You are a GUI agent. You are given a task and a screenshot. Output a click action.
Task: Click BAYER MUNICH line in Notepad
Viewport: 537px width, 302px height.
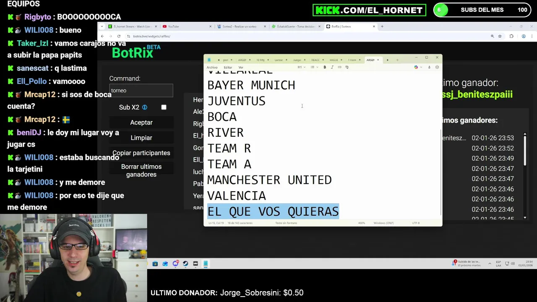(x=251, y=85)
